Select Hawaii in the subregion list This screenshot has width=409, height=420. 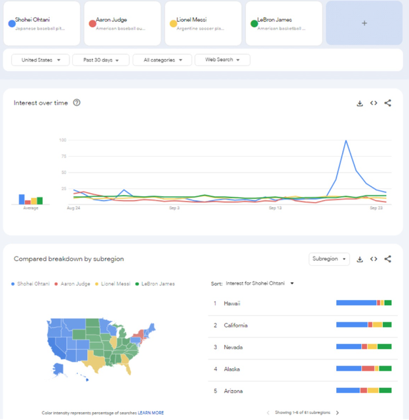click(x=232, y=303)
